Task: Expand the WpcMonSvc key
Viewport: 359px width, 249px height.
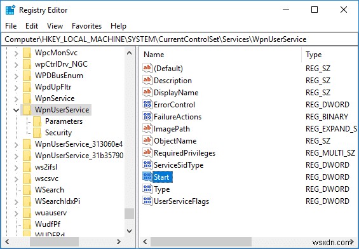Action: tap(17, 53)
